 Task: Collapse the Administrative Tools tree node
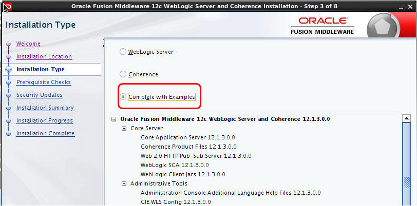(124, 183)
